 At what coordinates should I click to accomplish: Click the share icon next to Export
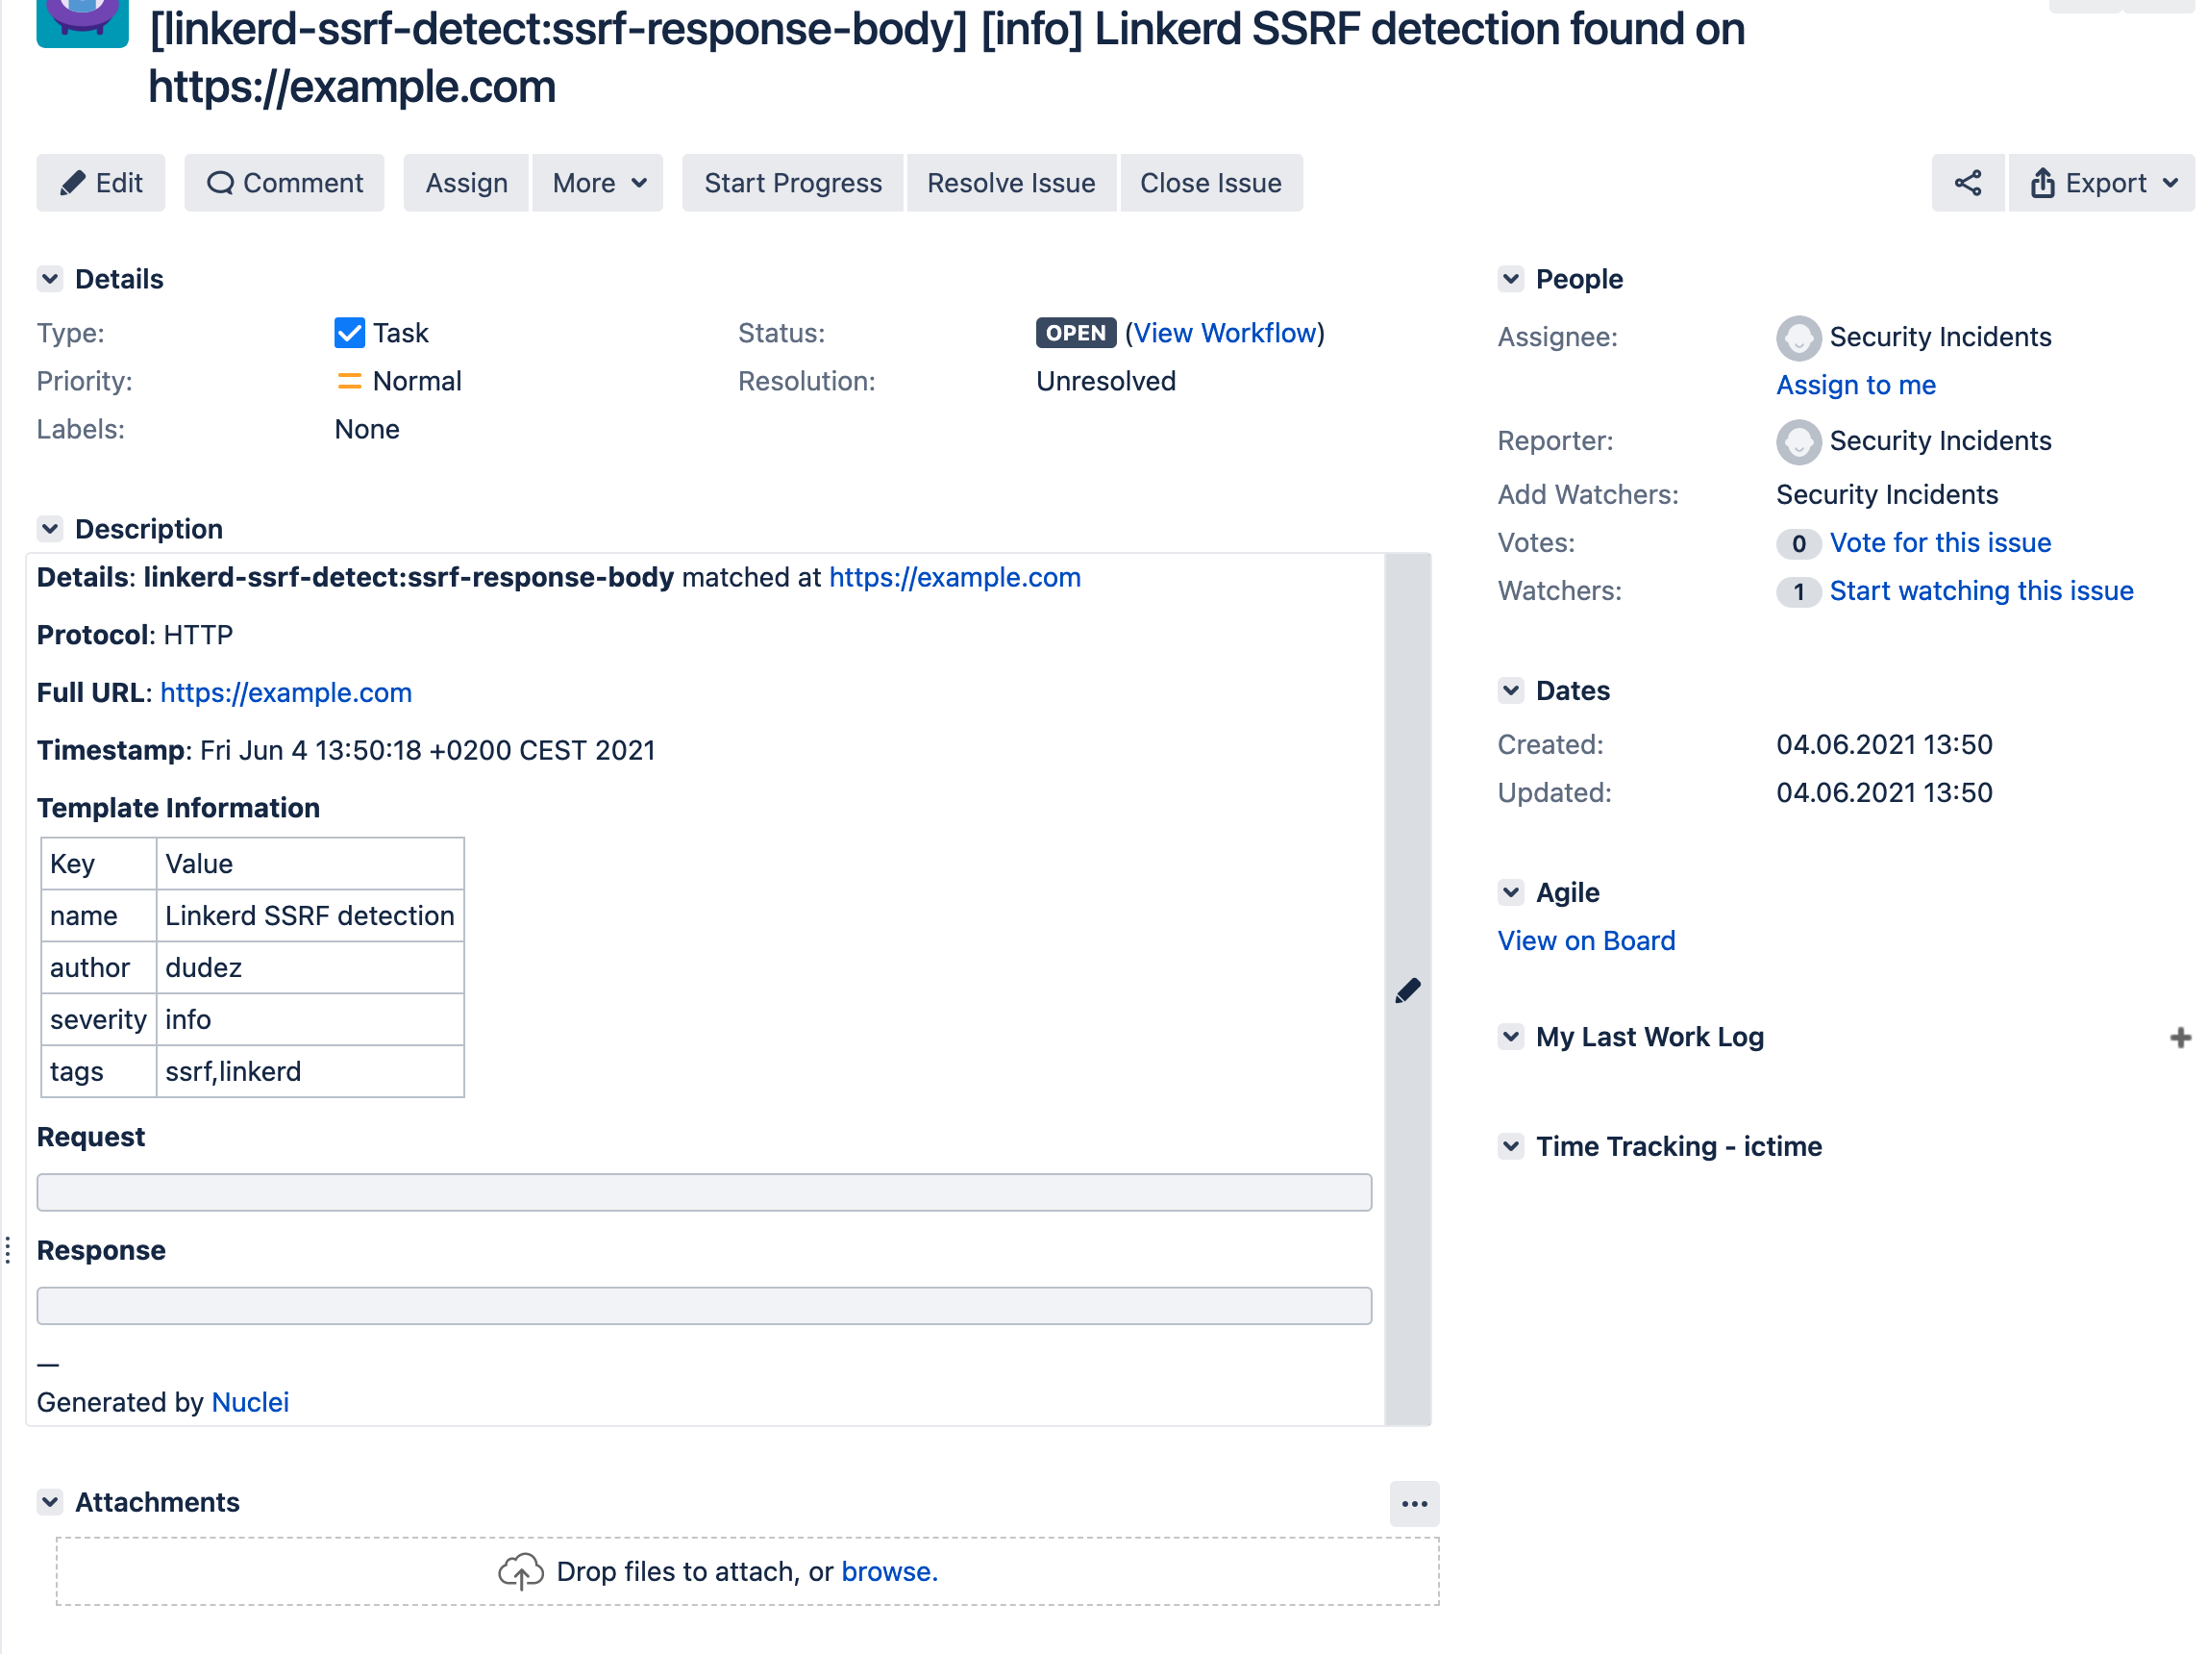(1967, 183)
